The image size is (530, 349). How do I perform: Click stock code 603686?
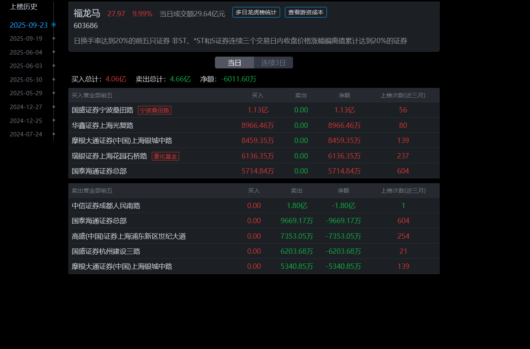(x=85, y=26)
